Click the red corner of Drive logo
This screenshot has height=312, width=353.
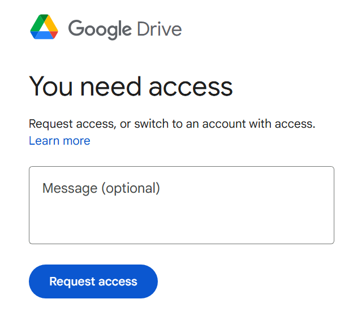tap(54, 34)
